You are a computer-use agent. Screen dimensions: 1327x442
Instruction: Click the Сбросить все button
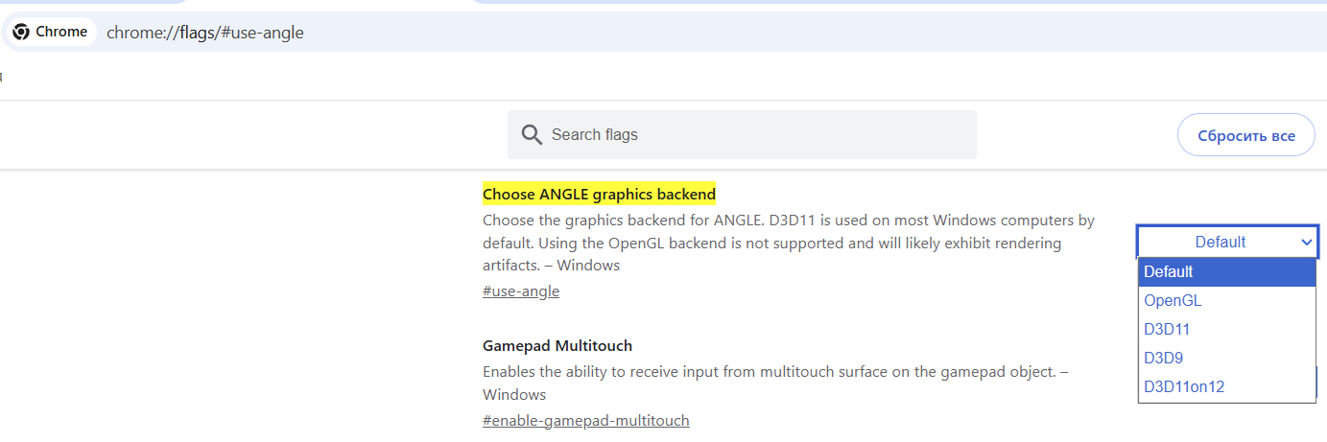pyautogui.click(x=1246, y=135)
